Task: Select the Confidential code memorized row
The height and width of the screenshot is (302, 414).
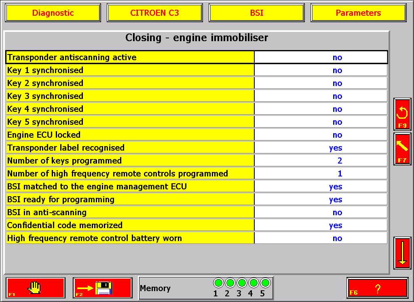Action: pos(197,225)
